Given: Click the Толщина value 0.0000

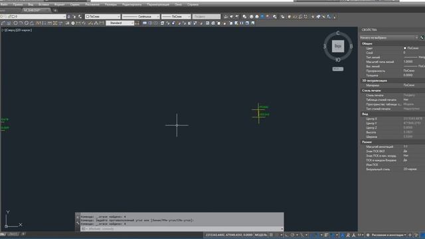Looking at the screenshot, I should pos(408,75).
